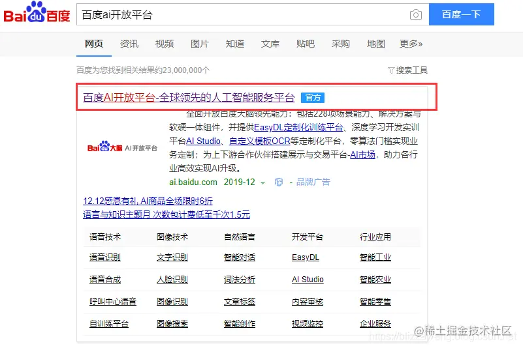The width and height of the screenshot is (523, 348).
Task: Switch to the 资讯 tab
Action: click(129, 44)
